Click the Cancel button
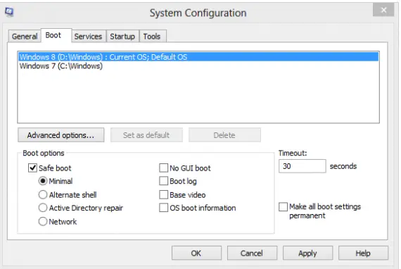Viewport: 401px width, 269px height. click(x=252, y=253)
